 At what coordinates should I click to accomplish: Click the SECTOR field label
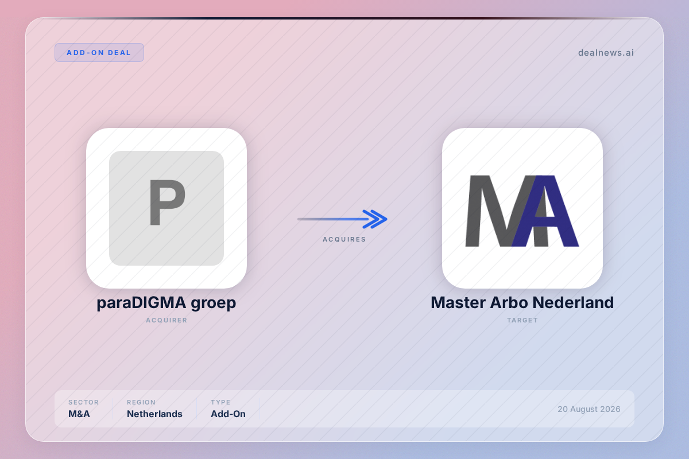(84, 402)
